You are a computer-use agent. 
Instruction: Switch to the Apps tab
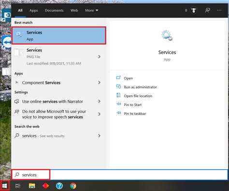33,10
